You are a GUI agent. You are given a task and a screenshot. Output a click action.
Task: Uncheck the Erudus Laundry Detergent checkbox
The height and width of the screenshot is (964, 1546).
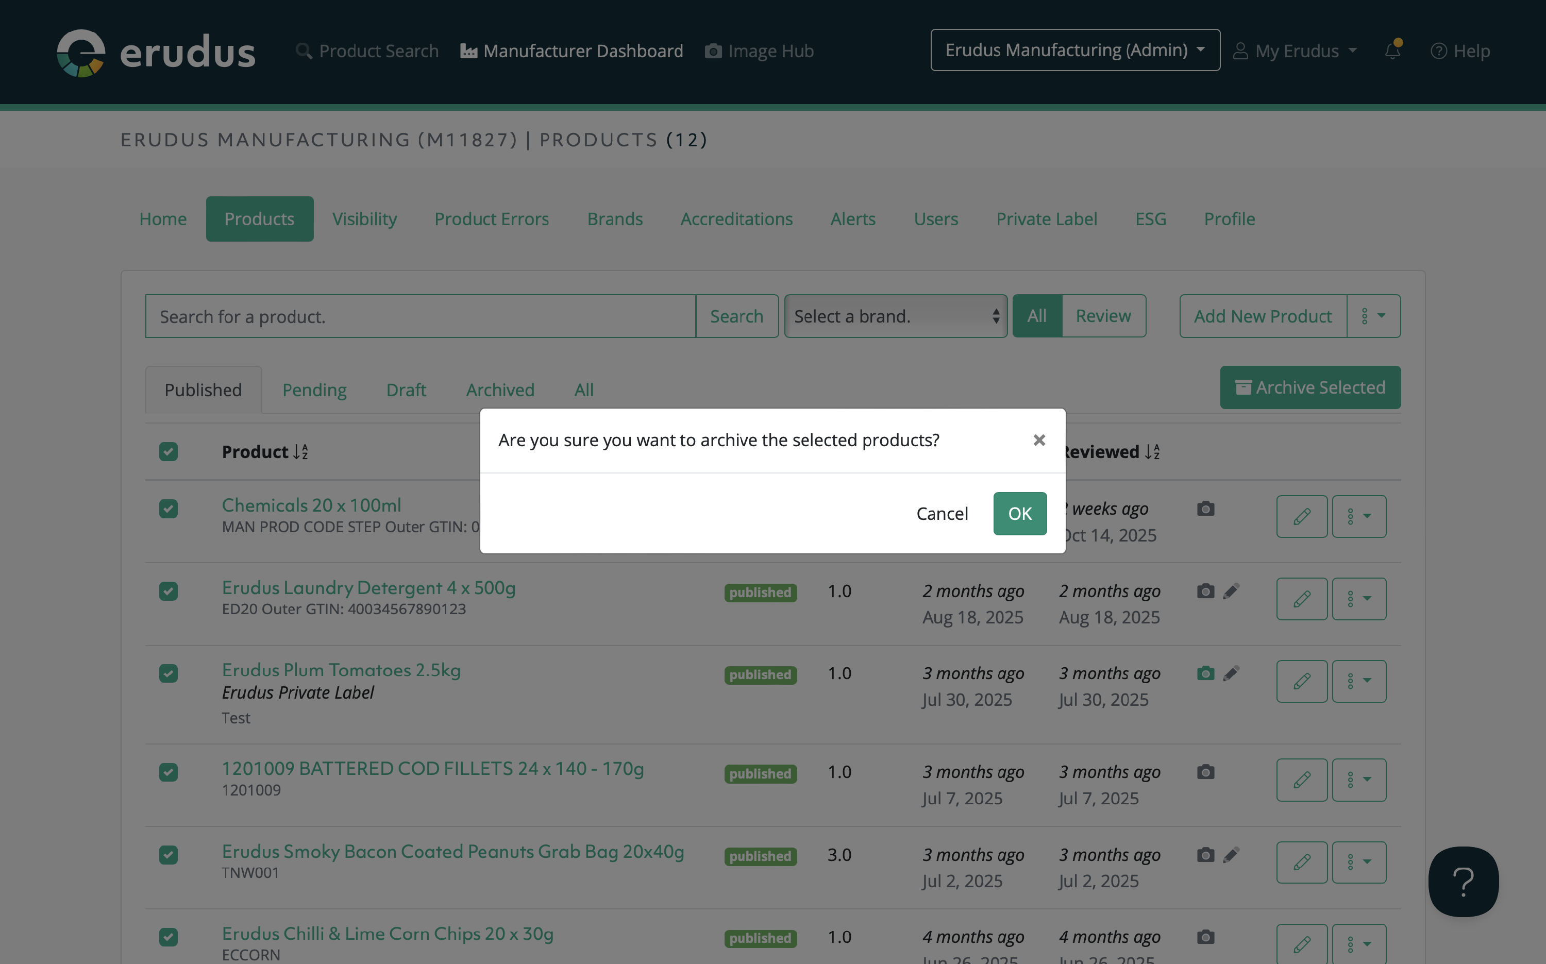(x=169, y=591)
